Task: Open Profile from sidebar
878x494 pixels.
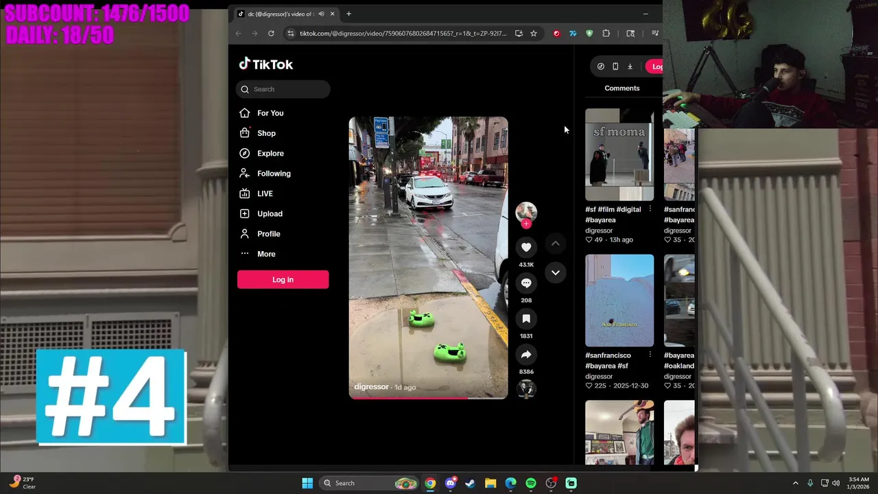Action: click(x=260, y=234)
